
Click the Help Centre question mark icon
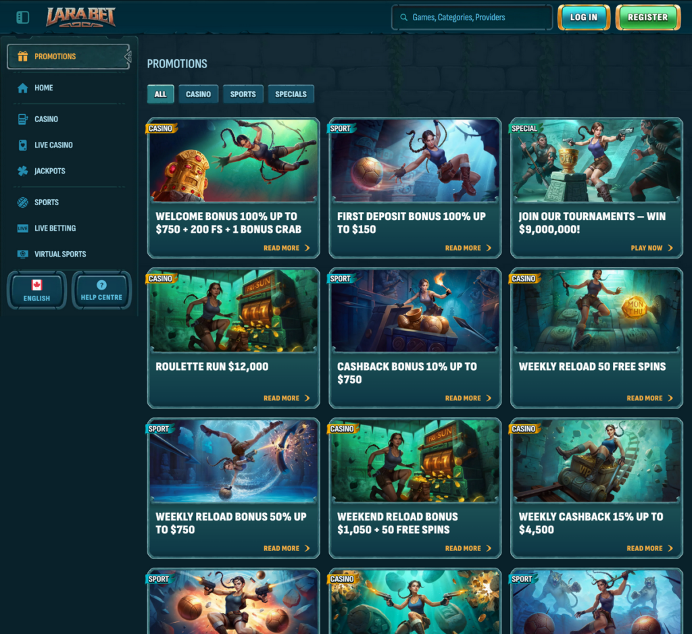(x=101, y=285)
